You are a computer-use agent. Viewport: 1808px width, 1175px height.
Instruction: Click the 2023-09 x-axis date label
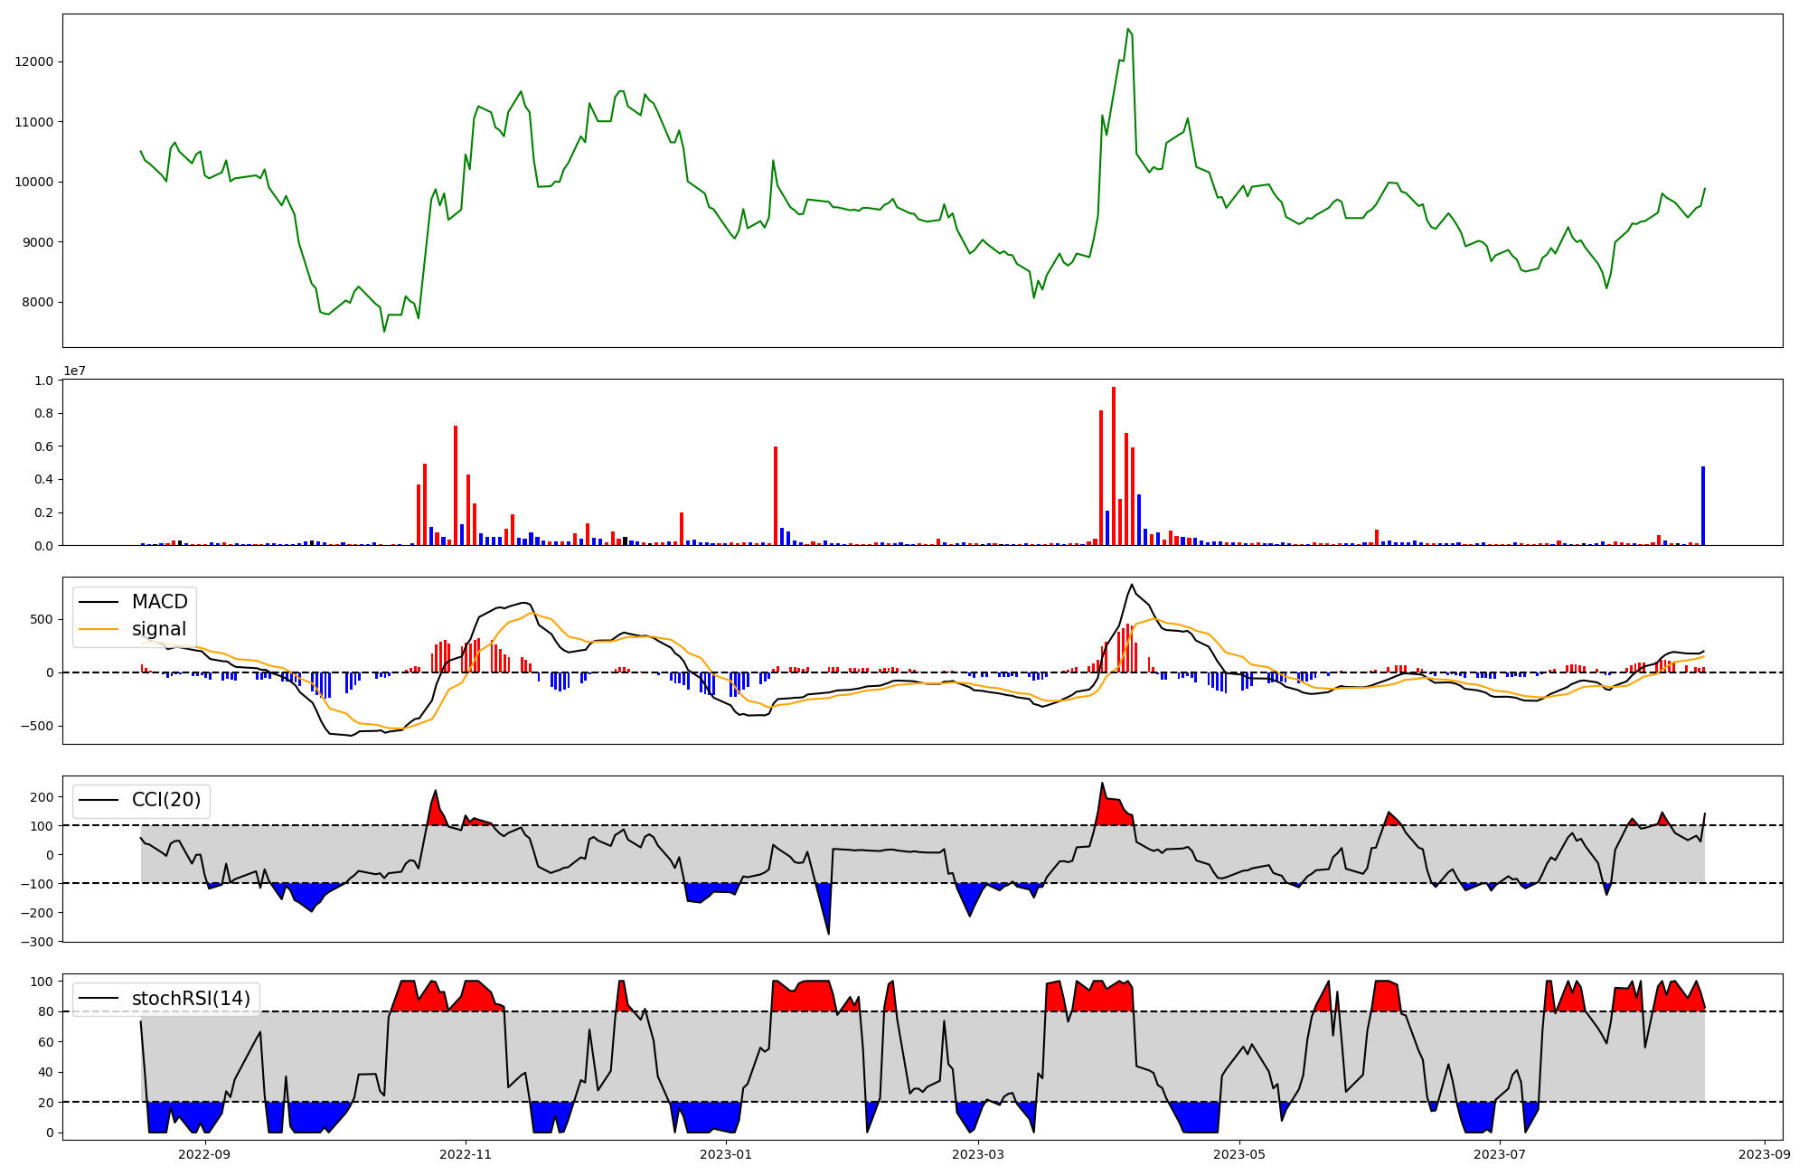1765,1154
